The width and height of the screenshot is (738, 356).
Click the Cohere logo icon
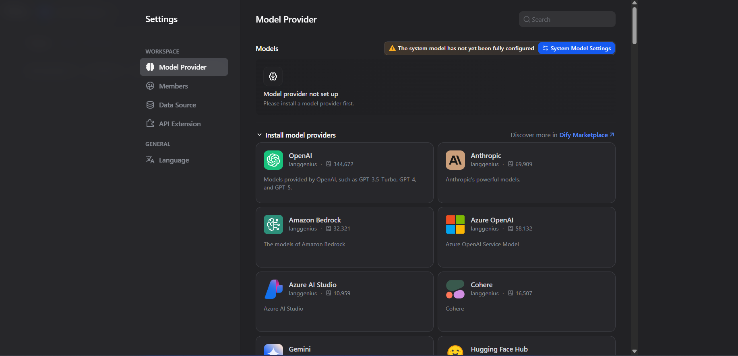(x=455, y=289)
